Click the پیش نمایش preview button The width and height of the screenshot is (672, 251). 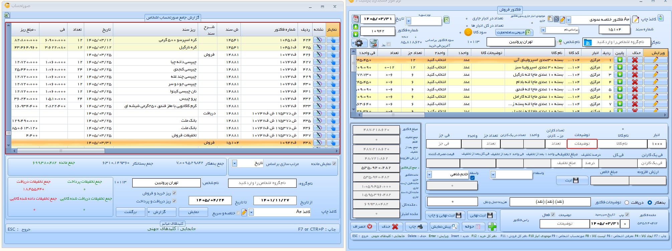coord(444,227)
